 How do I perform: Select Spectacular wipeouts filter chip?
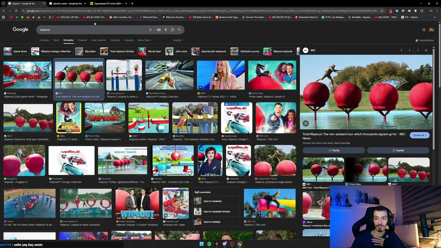(209, 51)
